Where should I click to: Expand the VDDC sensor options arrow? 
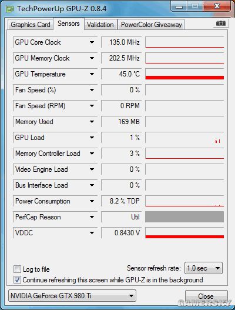click(x=92, y=233)
